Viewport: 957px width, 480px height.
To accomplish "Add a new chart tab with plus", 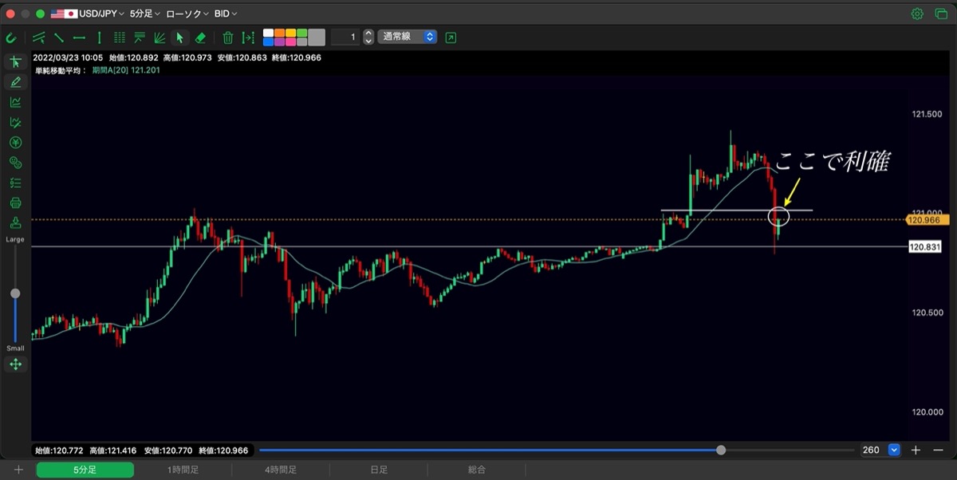I will tap(18, 470).
